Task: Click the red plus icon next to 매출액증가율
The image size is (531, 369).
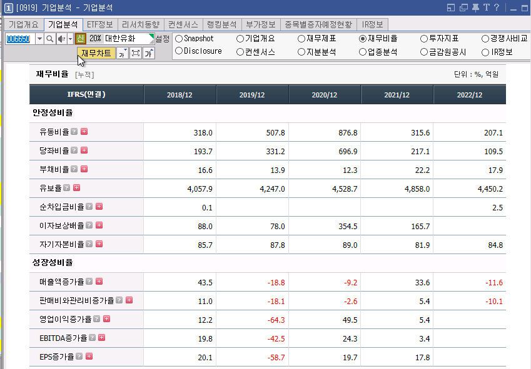Action: [99, 281]
